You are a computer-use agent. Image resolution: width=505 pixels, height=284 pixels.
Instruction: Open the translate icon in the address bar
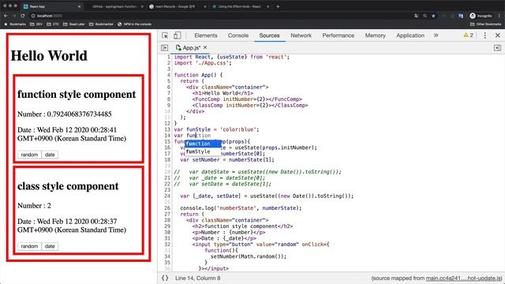point(417,16)
